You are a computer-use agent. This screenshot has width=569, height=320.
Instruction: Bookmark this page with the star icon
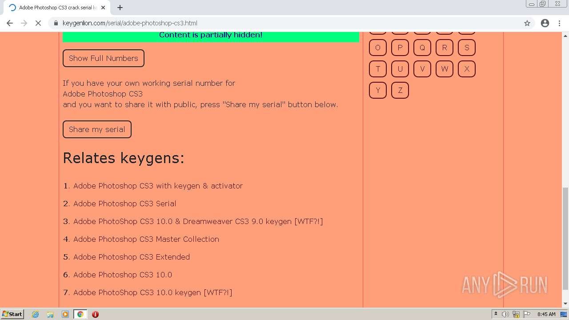527,23
